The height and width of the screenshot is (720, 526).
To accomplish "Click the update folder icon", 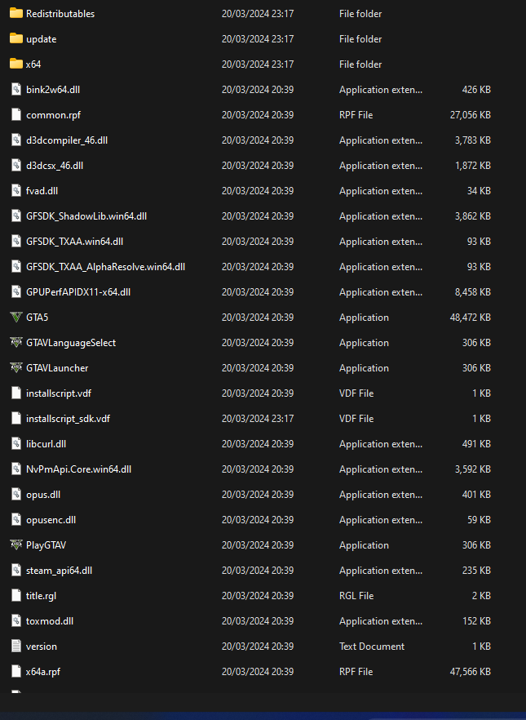I will click(x=16, y=38).
